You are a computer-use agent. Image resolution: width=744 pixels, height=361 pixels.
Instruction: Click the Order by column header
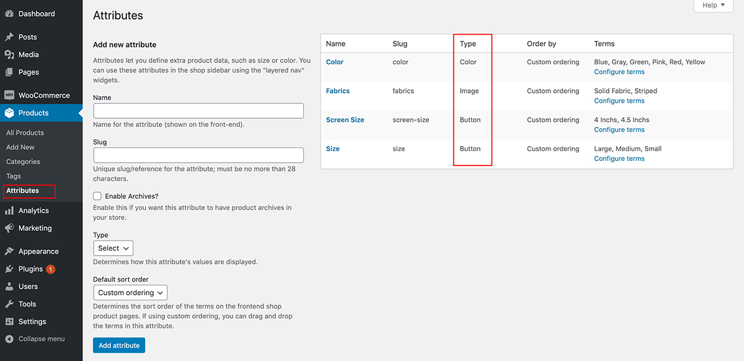(541, 44)
